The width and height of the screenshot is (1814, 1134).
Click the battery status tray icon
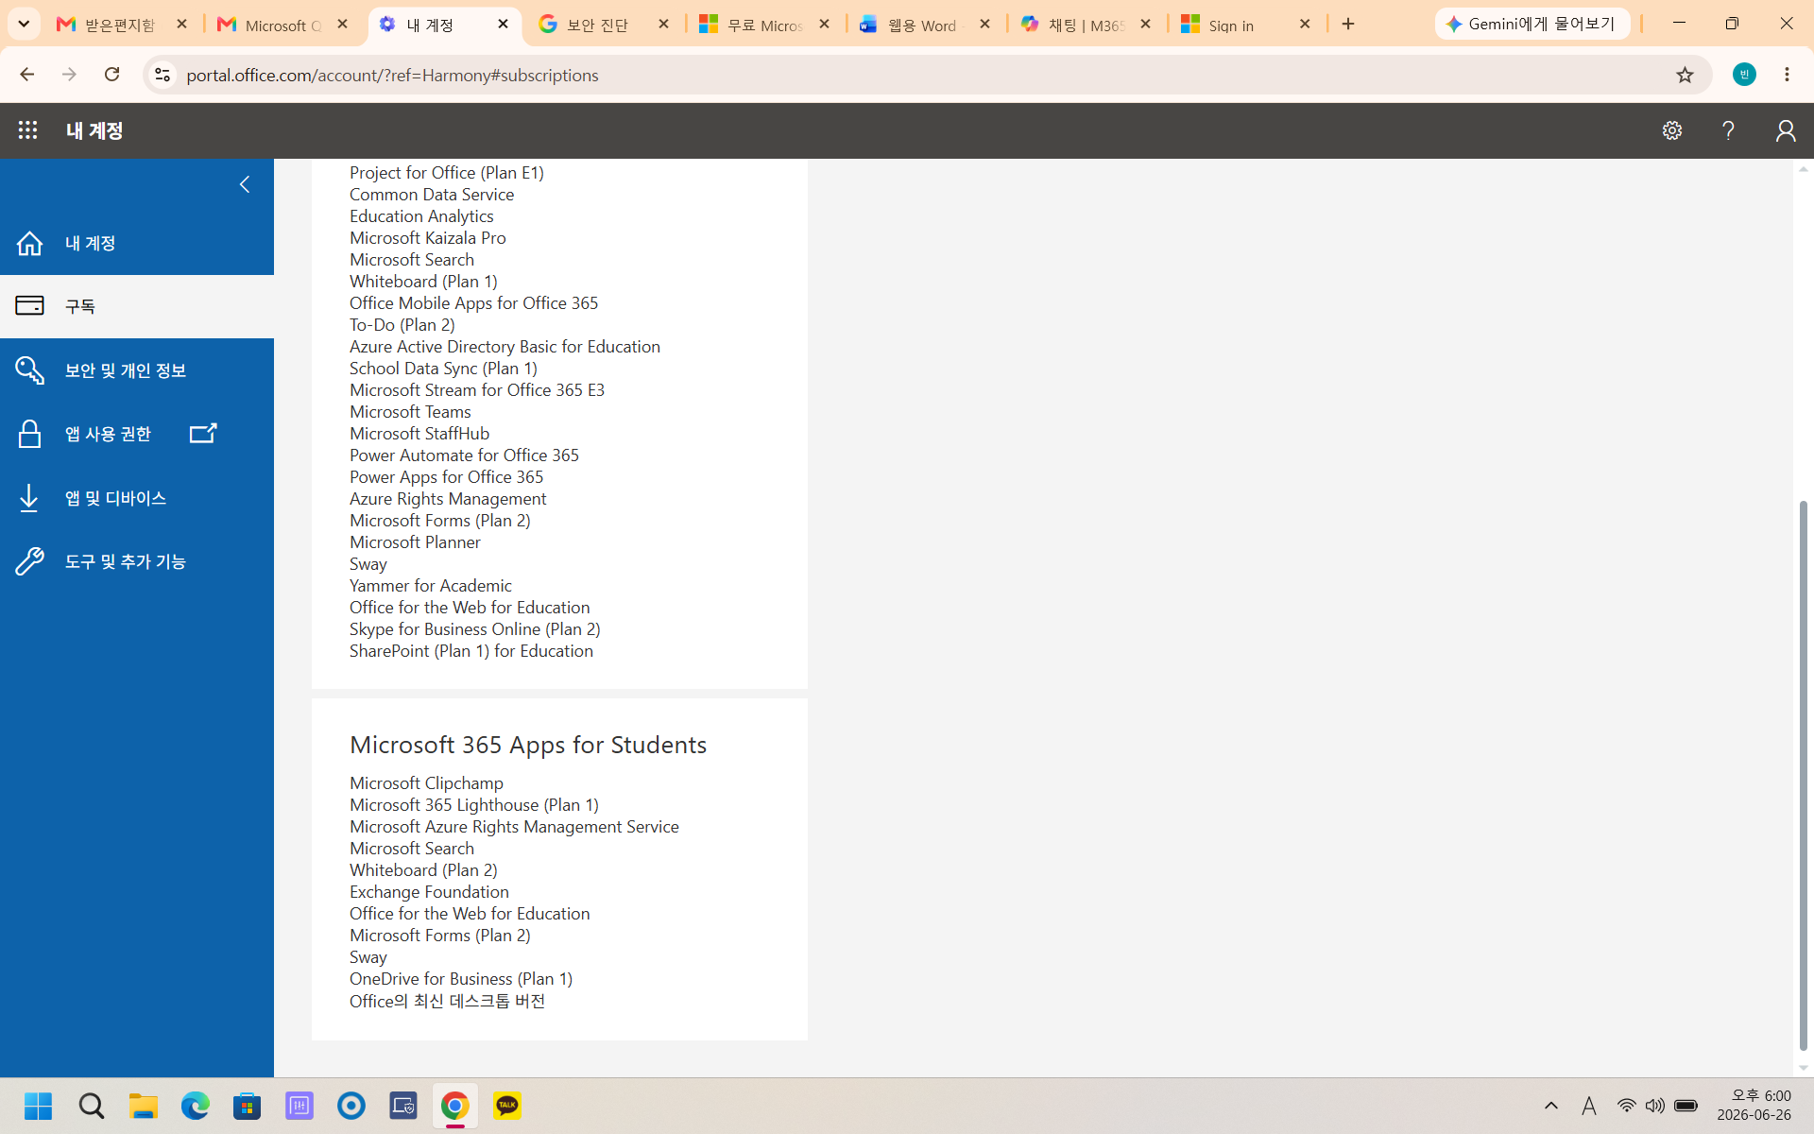point(1686,1106)
